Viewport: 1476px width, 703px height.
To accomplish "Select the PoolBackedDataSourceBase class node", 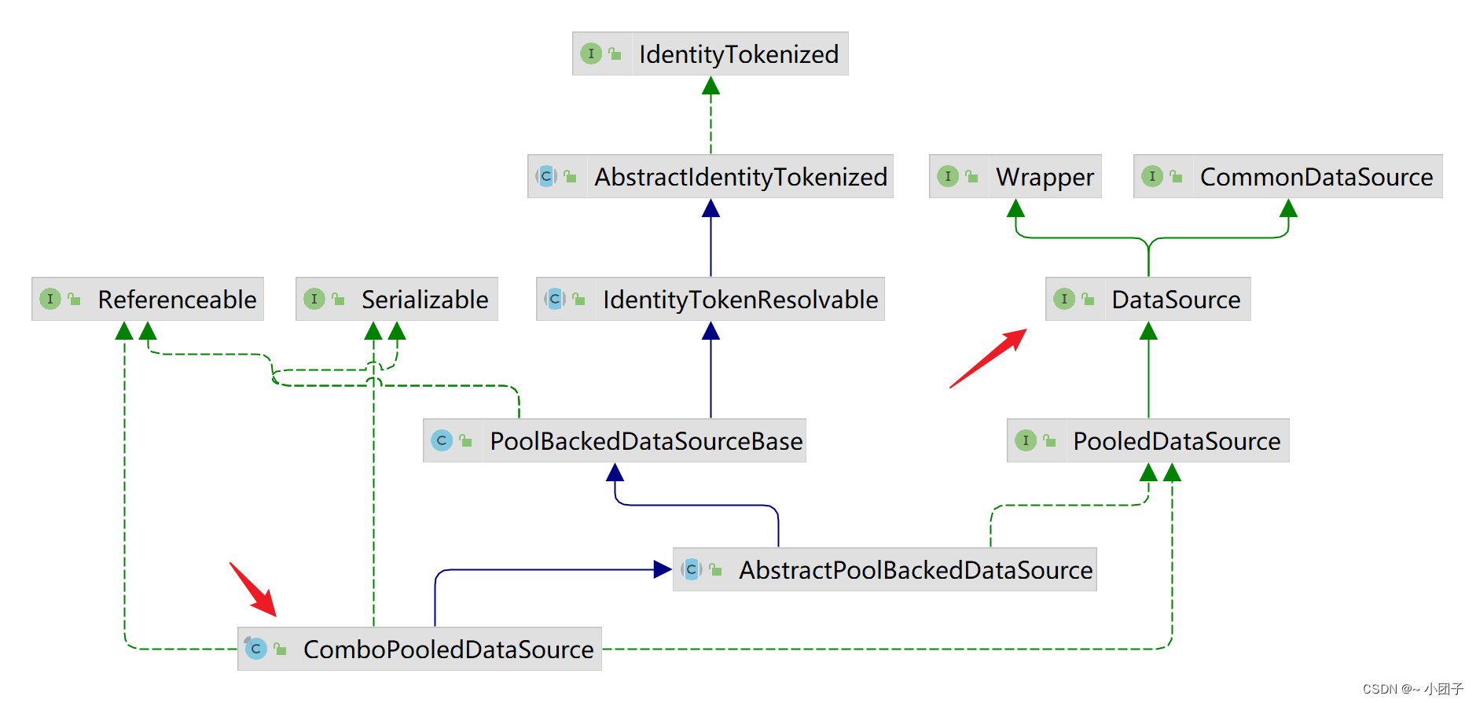I will (x=615, y=440).
